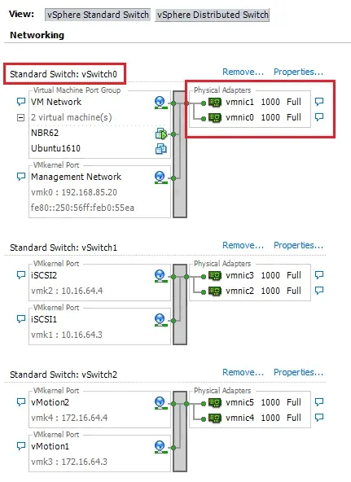Click the info bubble beside vMotion1
This screenshot has height=482, width=351.
coord(20,445)
